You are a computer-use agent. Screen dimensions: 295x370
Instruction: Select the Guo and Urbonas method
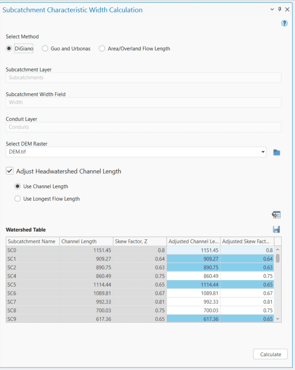coord(45,49)
